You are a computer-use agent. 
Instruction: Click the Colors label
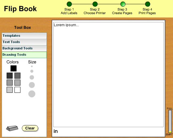click(12, 62)
